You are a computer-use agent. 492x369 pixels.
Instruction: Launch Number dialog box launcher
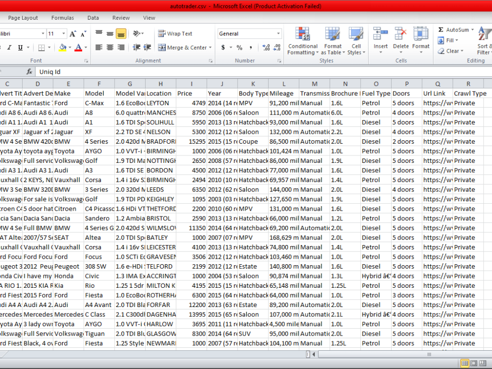(279, 61)
